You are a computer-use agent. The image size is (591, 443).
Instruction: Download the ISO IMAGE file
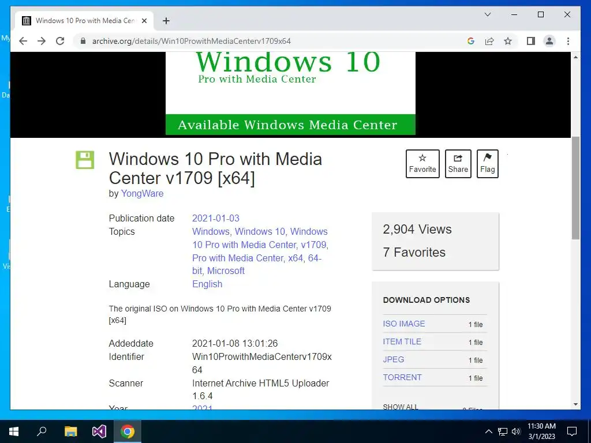403,324
